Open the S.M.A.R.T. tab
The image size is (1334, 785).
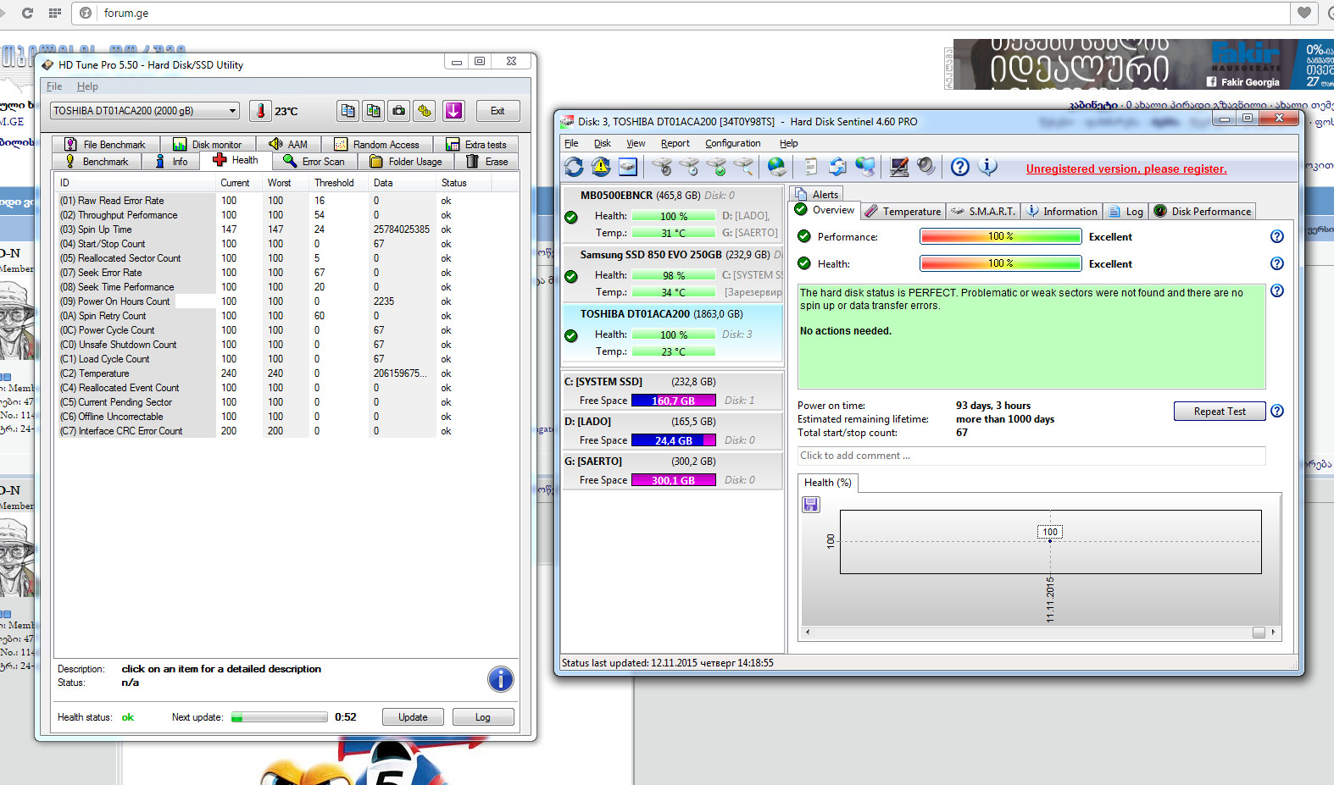click(982, 212)
